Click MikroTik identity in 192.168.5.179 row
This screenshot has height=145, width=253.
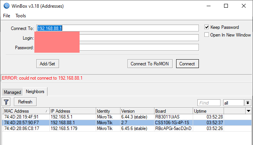105,128
